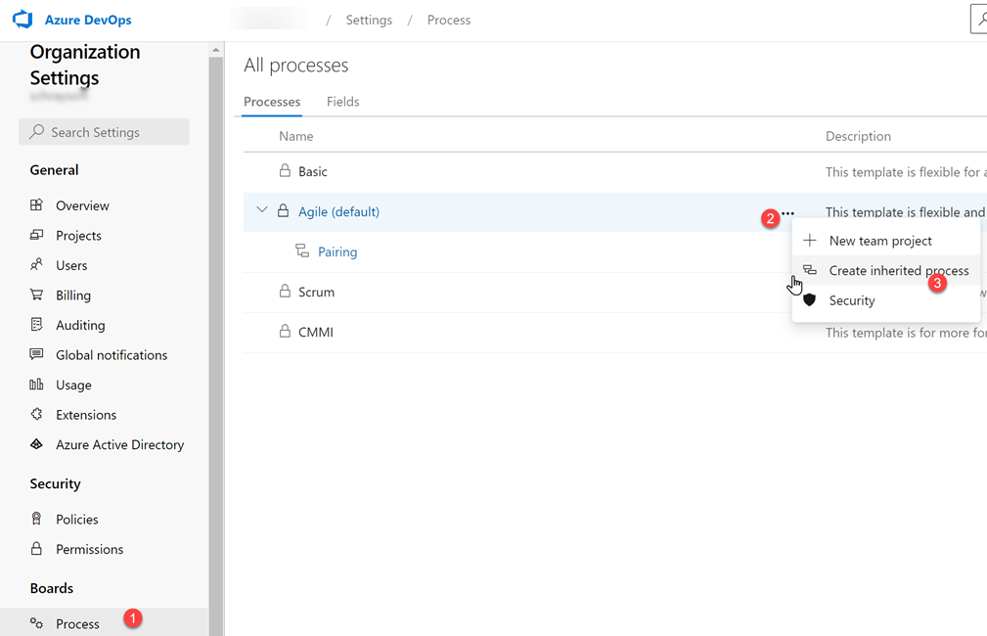Open Azure Active Directory settings
987x636 pixels.
pos(119,444)
